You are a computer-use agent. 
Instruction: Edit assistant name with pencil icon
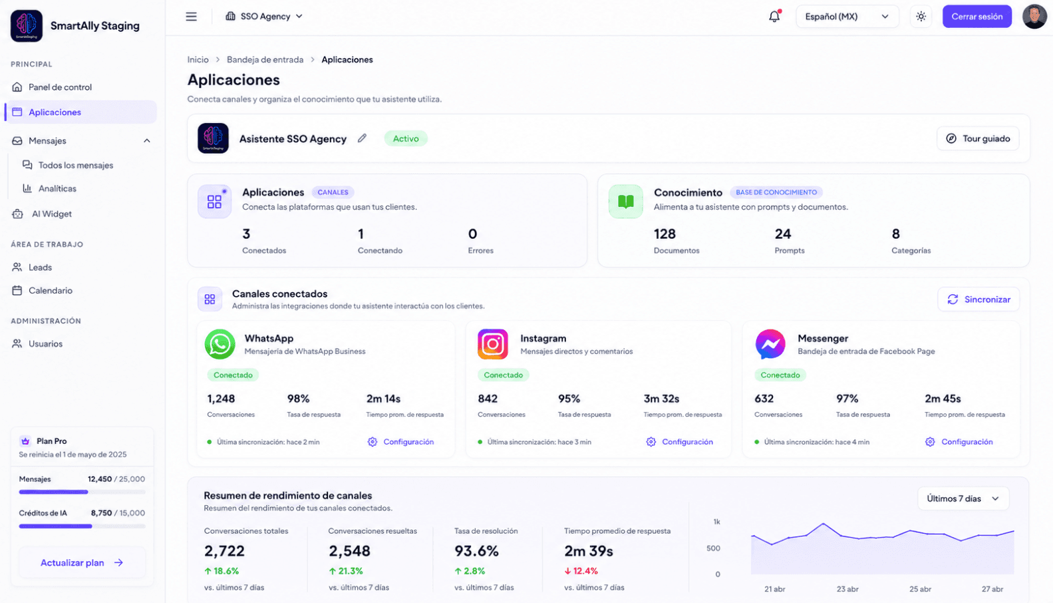coord(362,138)
